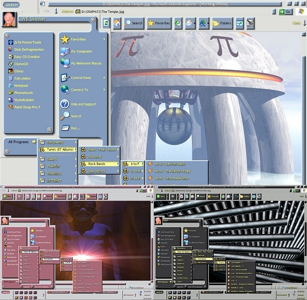
Task: Click the full screen icon beside Folders
Action: pos(239,24)
